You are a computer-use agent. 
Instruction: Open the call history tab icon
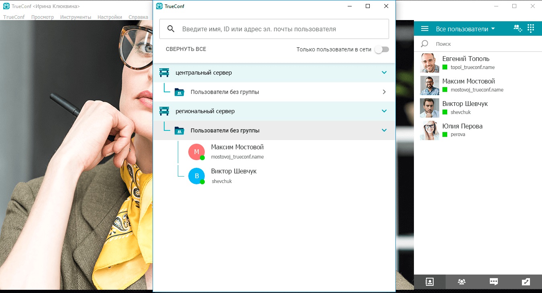coord(526,282)
